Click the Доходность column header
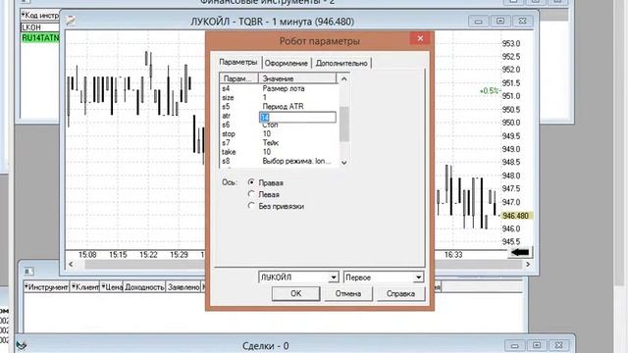The width and height of the screenshot is (628, 353). point(144,287)
